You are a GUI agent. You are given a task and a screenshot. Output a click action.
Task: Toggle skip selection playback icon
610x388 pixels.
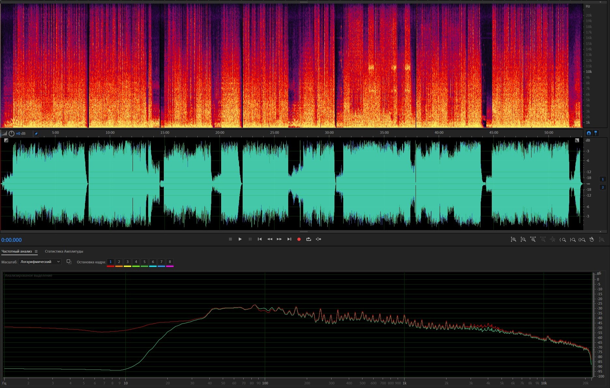319,239
